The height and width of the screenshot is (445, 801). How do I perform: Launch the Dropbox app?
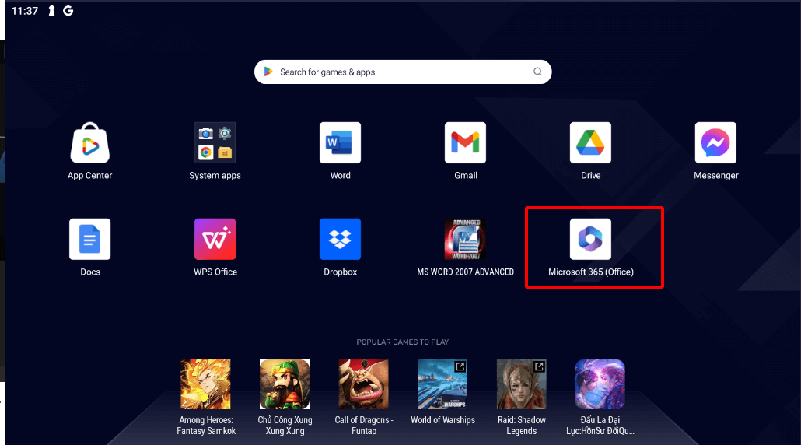tap(340, 239)
